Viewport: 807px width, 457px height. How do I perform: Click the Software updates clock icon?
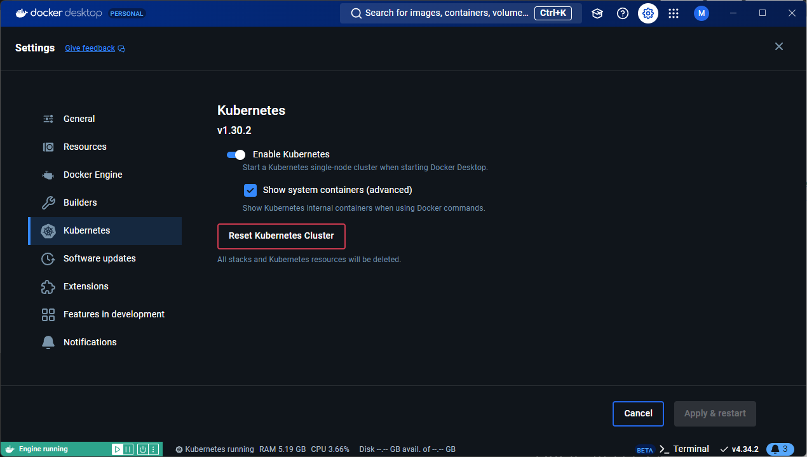pos(48,258)
